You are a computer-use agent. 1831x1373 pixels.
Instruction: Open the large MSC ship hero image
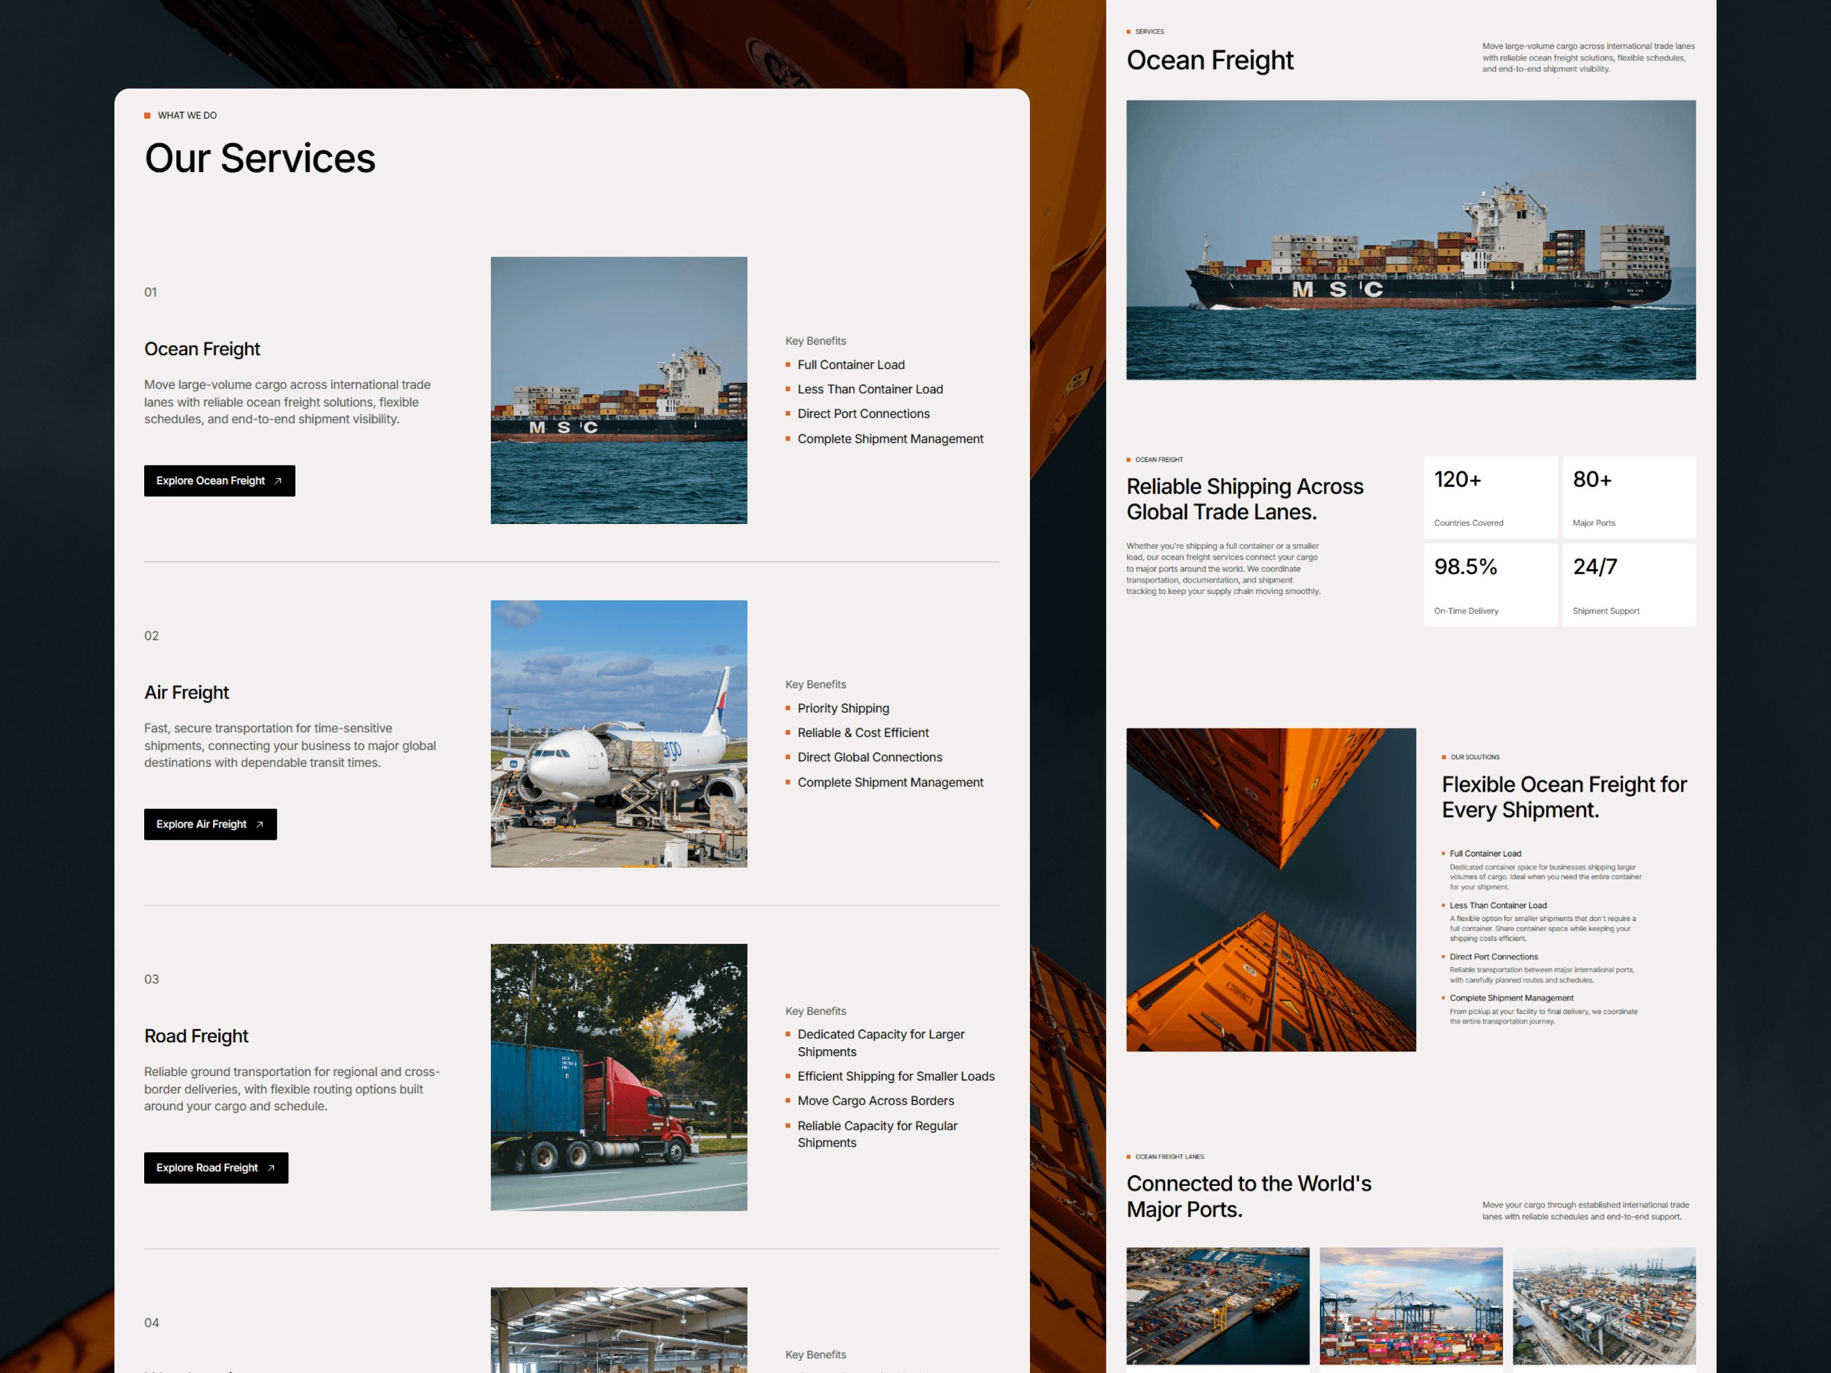tap(1410, 240)
